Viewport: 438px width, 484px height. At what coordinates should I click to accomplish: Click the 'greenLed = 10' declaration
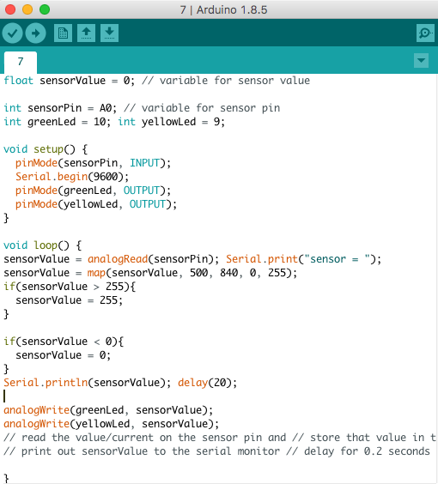tap(67, 122)
